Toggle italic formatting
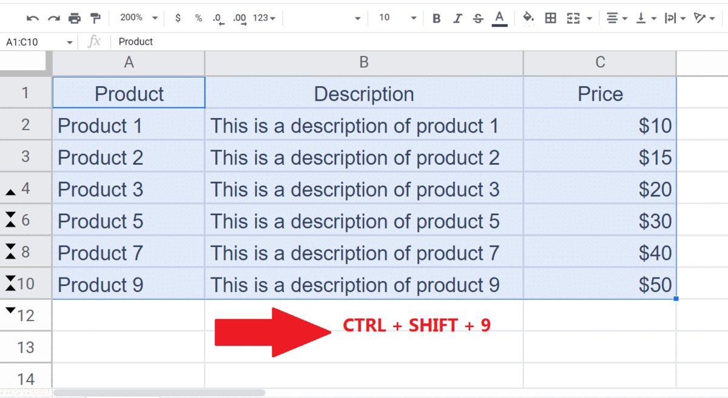 click(x=457, y=18)
